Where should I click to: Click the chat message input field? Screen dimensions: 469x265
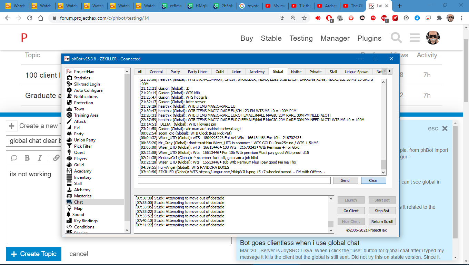tap(234, 180)
